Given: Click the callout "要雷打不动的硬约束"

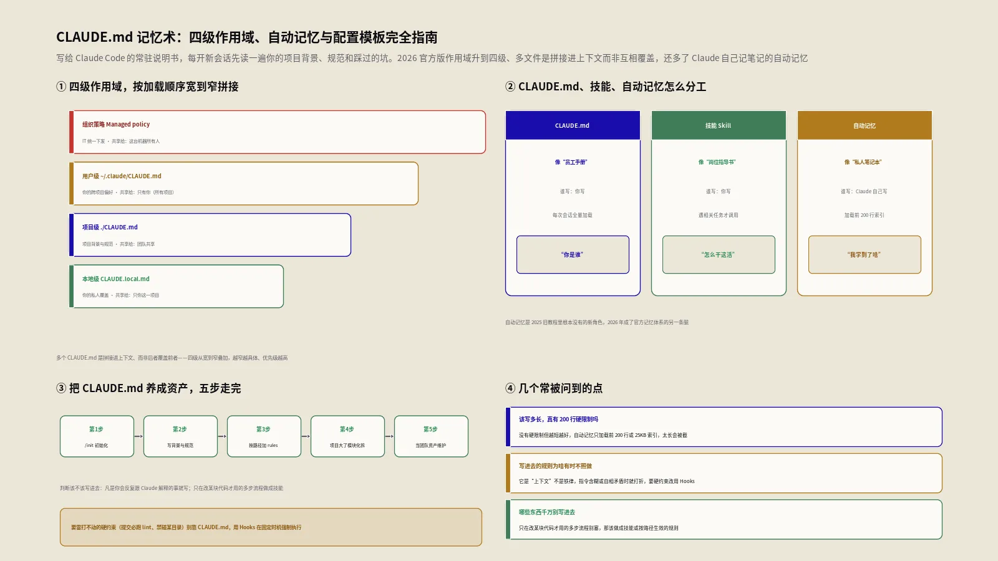Looking at the screenshot, I should coord(271,527).
